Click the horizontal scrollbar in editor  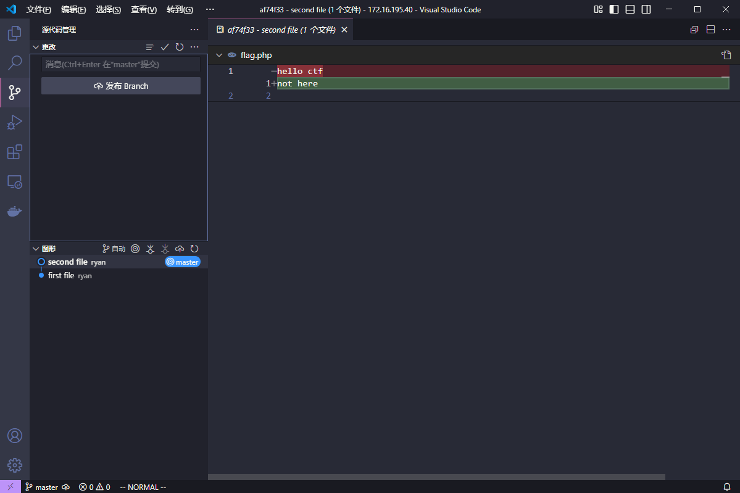tap(436, 477)
